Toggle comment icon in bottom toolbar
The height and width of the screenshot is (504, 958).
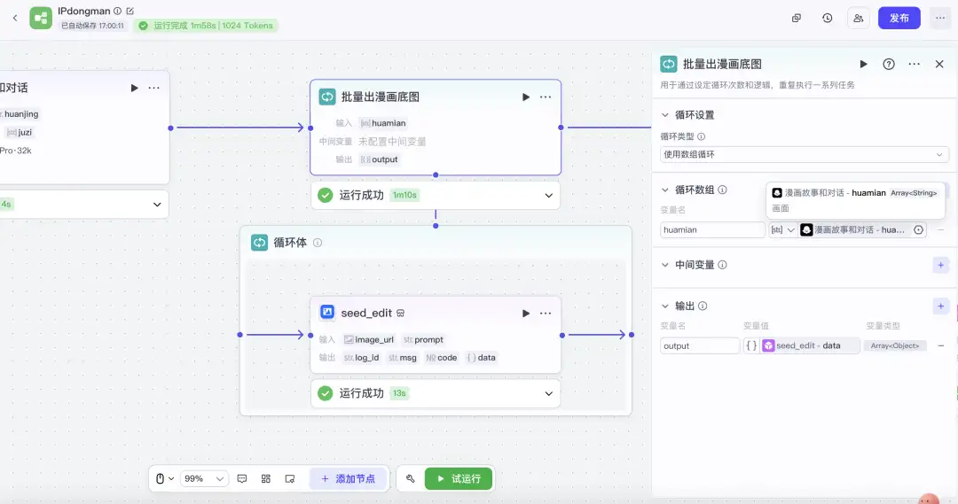[242, 479]
